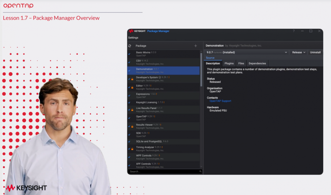
Task: Click the installed checkmark for CSV
Action: coord(129,62)
